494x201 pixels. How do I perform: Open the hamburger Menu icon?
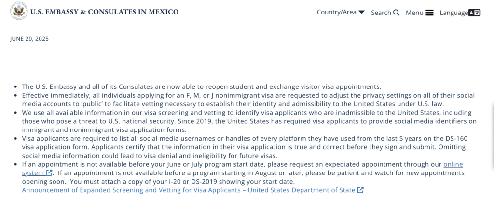pyautogui.click(x=429, y=13)
